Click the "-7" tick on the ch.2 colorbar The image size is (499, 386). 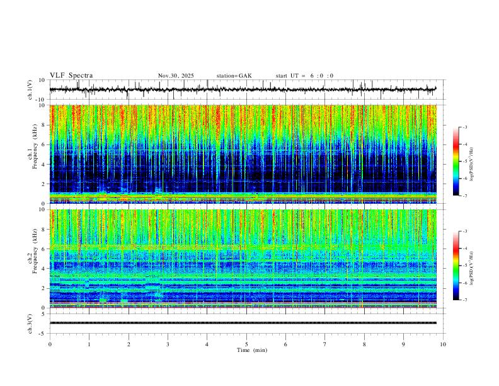(x=464, y=300)
